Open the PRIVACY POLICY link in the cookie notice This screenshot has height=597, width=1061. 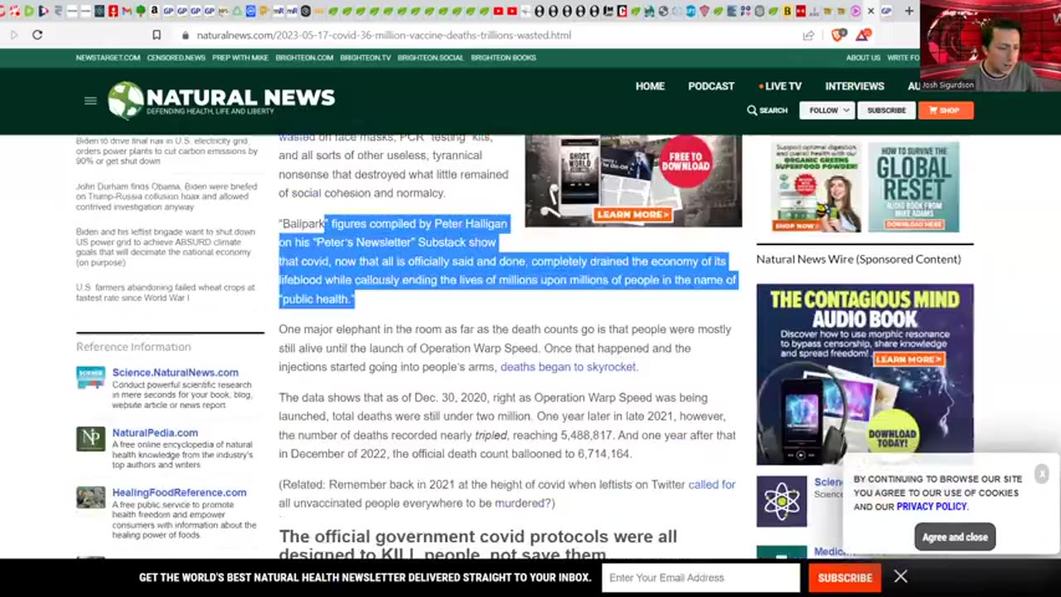tap(931, 507)
